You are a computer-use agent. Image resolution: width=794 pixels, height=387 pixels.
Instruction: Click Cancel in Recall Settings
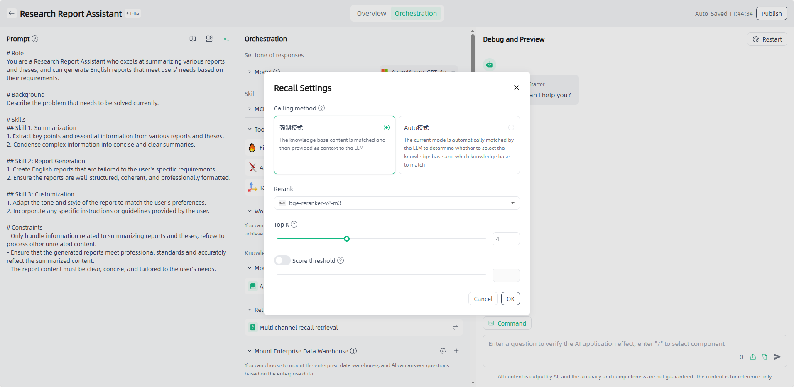(x=483, y=299)
